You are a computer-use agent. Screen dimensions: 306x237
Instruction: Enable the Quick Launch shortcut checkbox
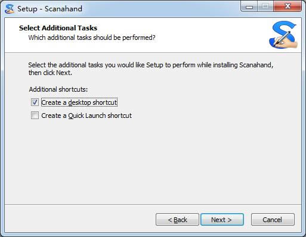click(x=35, y=116)
